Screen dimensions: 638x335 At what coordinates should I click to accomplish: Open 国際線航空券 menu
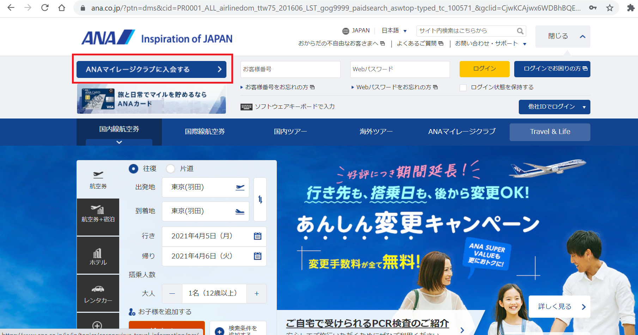[x=205, y=132]
